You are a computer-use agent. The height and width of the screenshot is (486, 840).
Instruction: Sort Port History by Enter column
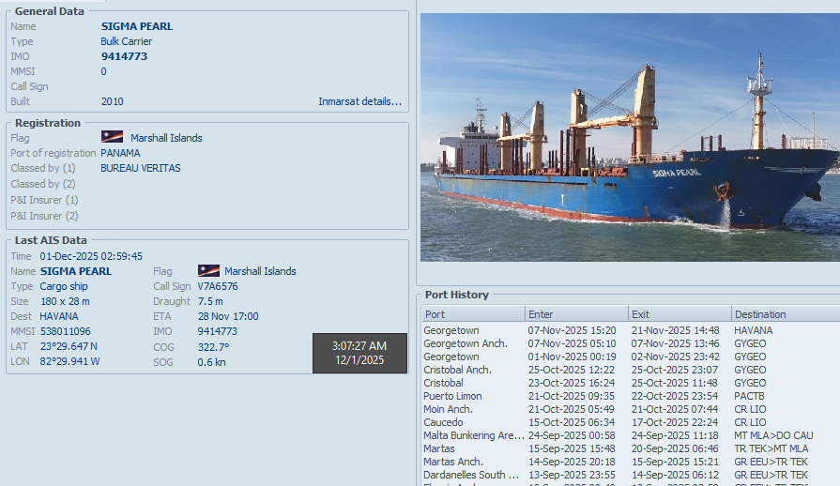576,314
